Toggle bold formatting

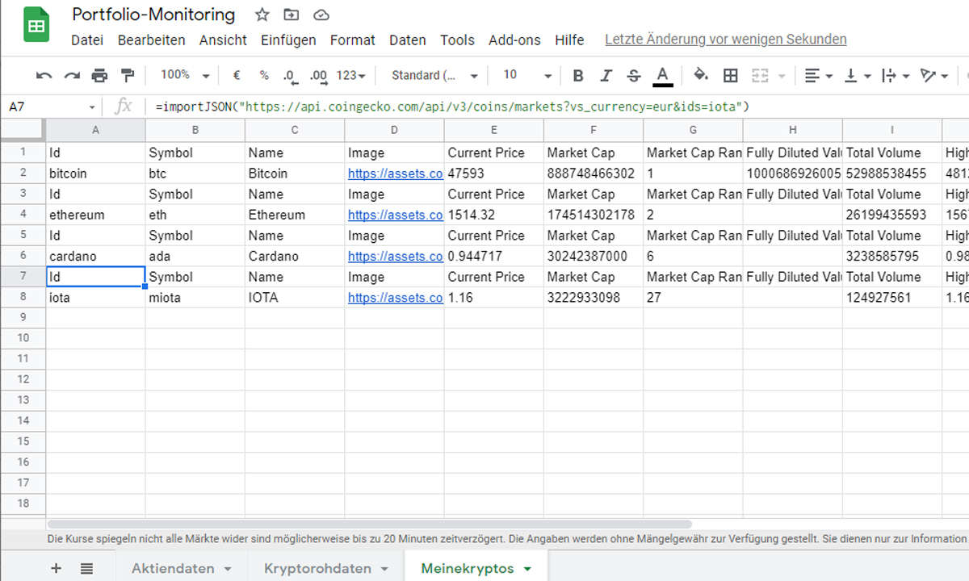(578, 75)
